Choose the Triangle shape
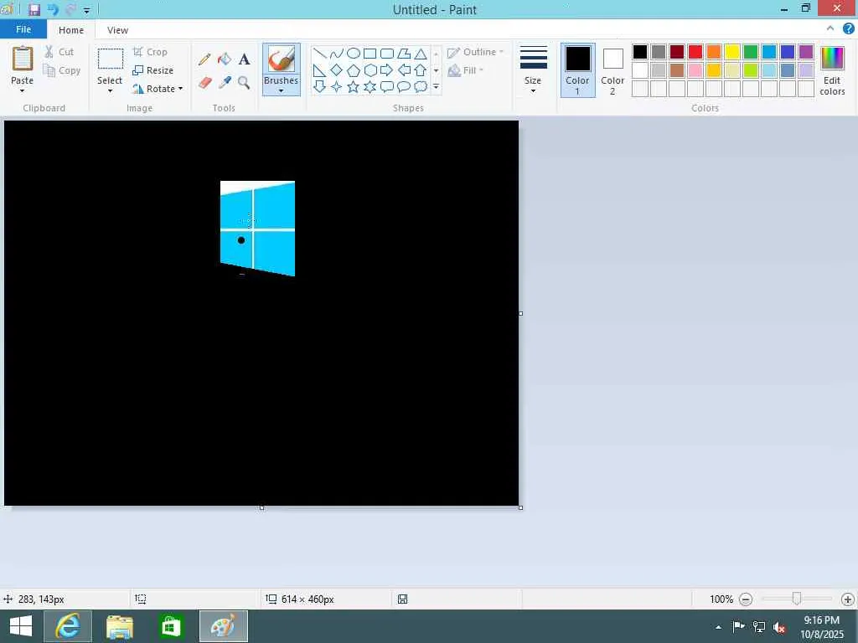The image size is (858, 643). (x=421, y=53)
